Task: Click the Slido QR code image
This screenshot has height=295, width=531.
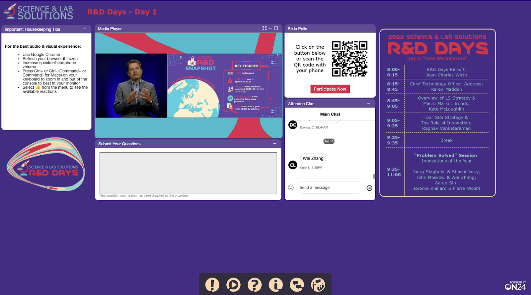Action: (x=350, y=59)
